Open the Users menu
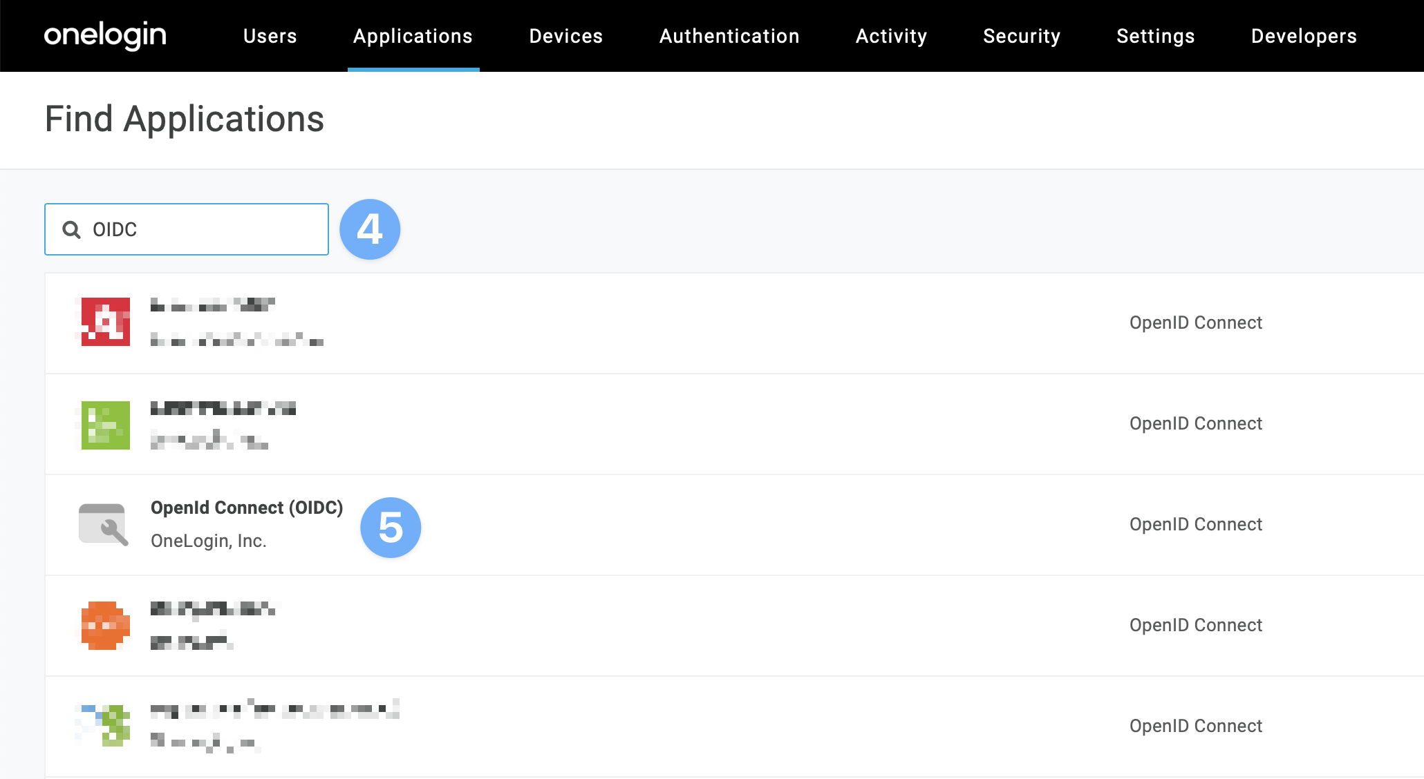This screenshot has width=1424, height=779. click(270, 36)
